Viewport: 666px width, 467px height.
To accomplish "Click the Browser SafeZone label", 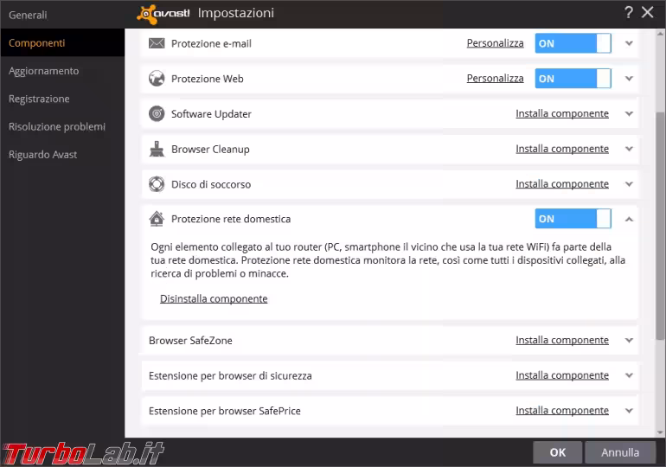I will point(190,341).
